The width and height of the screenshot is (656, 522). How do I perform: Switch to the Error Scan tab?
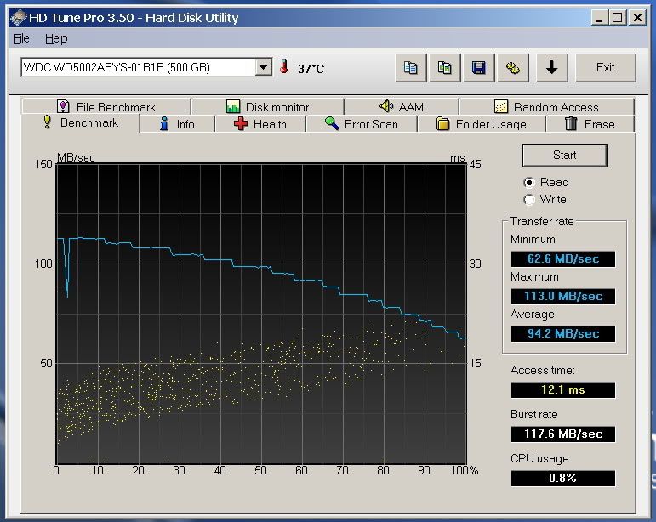coord(361,124)
